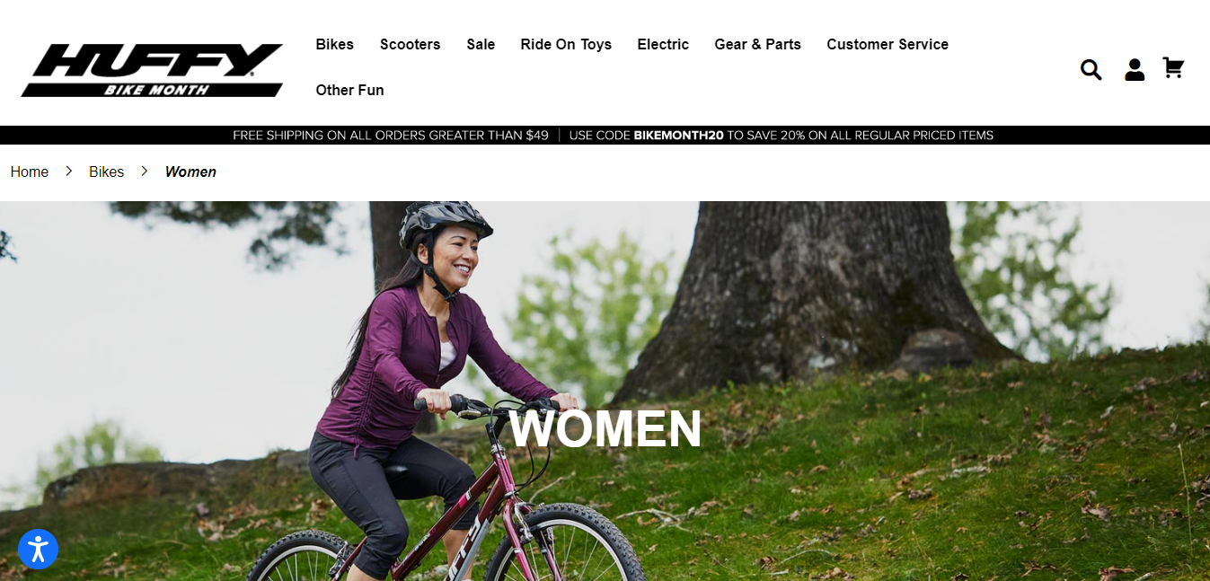The image size is (1210, 581).
Task: Open the user account icon
Action: pyautogui.click(x=1135, y=69)
